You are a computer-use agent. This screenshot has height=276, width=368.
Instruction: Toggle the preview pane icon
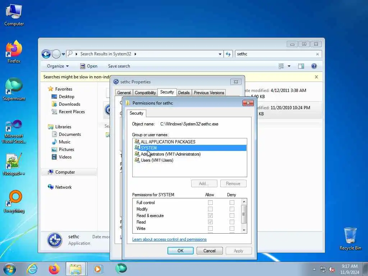(x=301, y=66)
